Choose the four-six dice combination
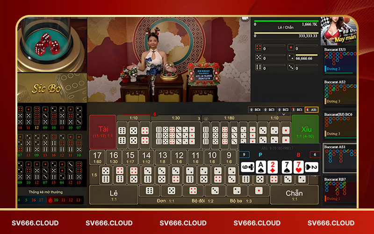 pyautogui.click(x=120, y=175)
